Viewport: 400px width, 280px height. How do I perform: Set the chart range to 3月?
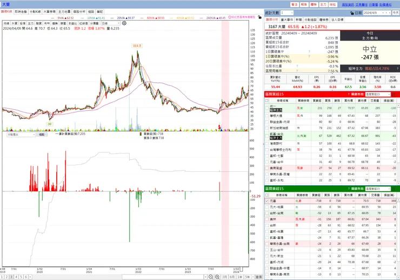pyautogui.click(x=224, y=277)
